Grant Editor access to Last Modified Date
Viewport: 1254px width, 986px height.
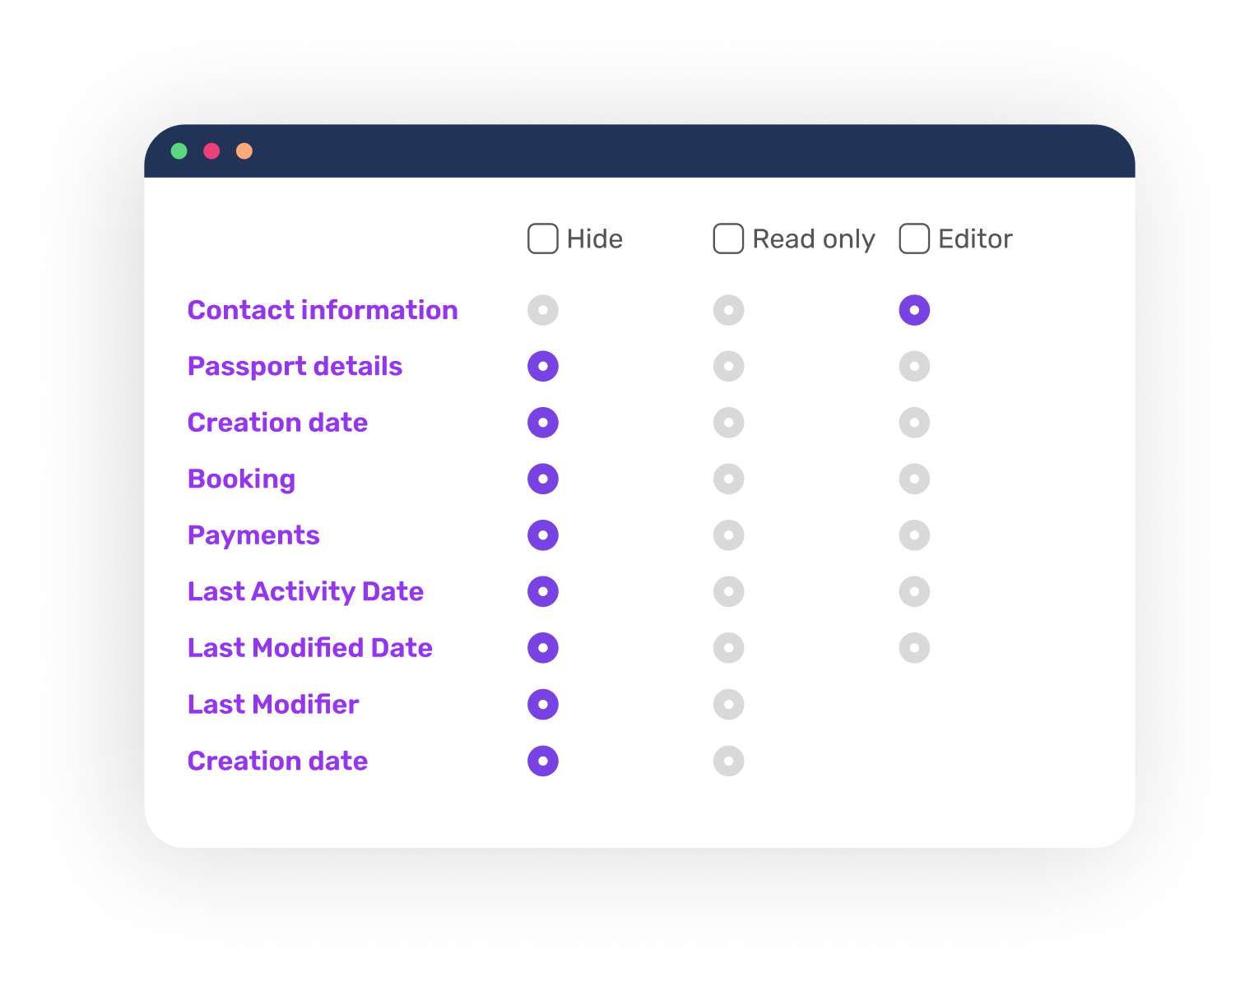coord(914,647)
